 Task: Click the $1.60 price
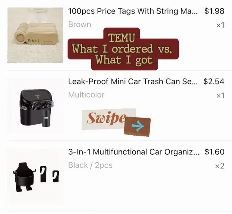215,152
